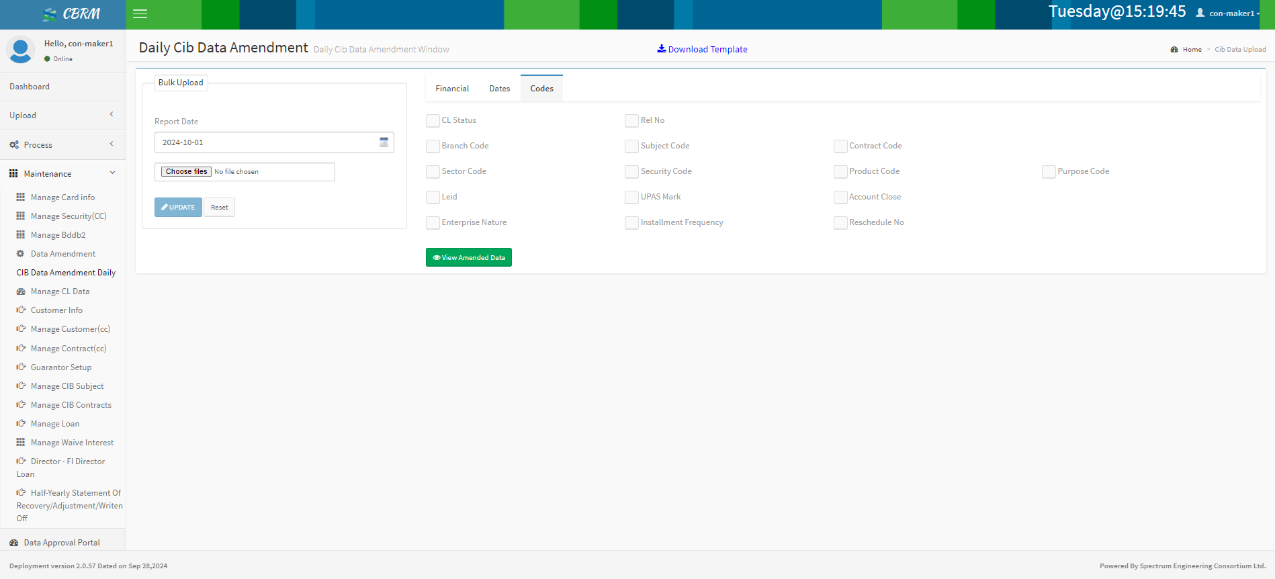This screenshot has height=579, width=1275.
Task: Click the icon beside Data Approval Portal
Action: (x=14, y=543)
